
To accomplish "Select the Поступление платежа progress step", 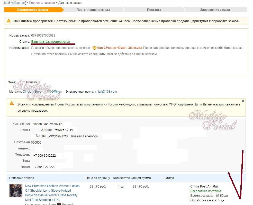I will click(x=93, y=10).
